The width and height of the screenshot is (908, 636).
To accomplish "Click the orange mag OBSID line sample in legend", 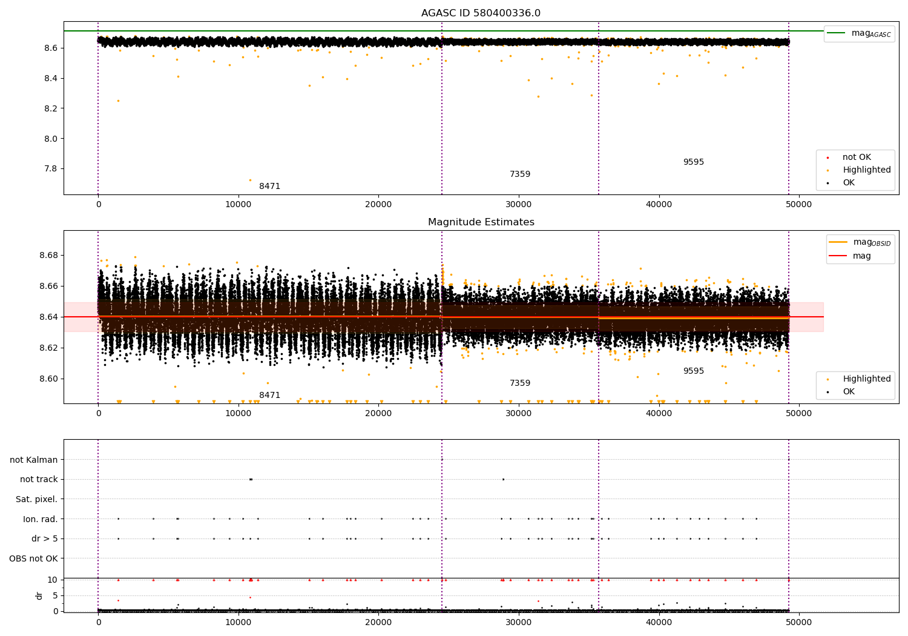I will pyautogui.click(x=838, y=242).
